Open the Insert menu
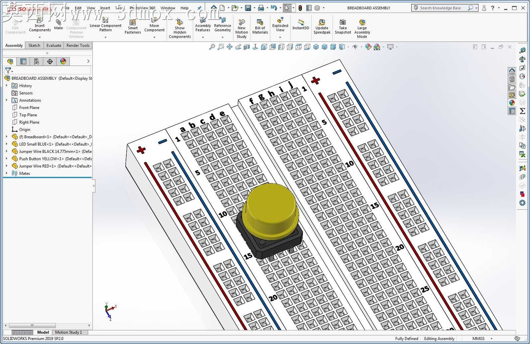 point(105,8)
